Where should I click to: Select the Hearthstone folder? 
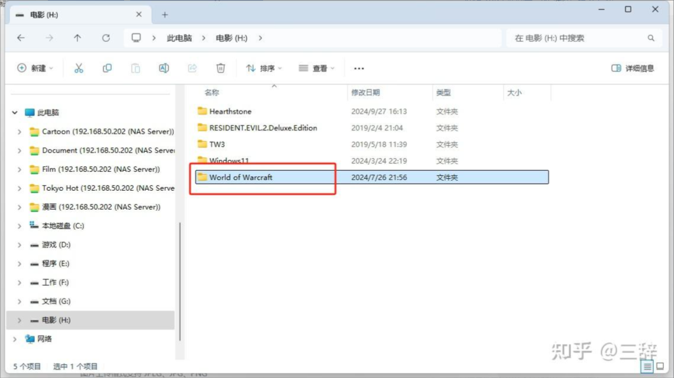click(x=230, y=112)
